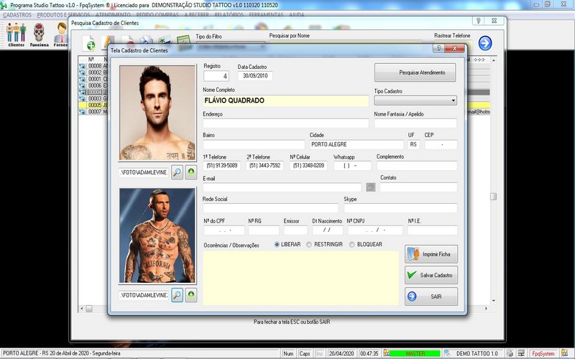This screenshot has height=359, width=575.
Task: Click row icon for record 00002
Action: [82, 73]
